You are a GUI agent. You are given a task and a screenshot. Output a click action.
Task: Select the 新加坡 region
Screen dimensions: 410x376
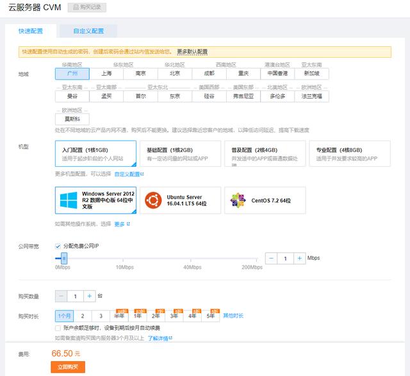pyautogui.click(x=312, y=74)
